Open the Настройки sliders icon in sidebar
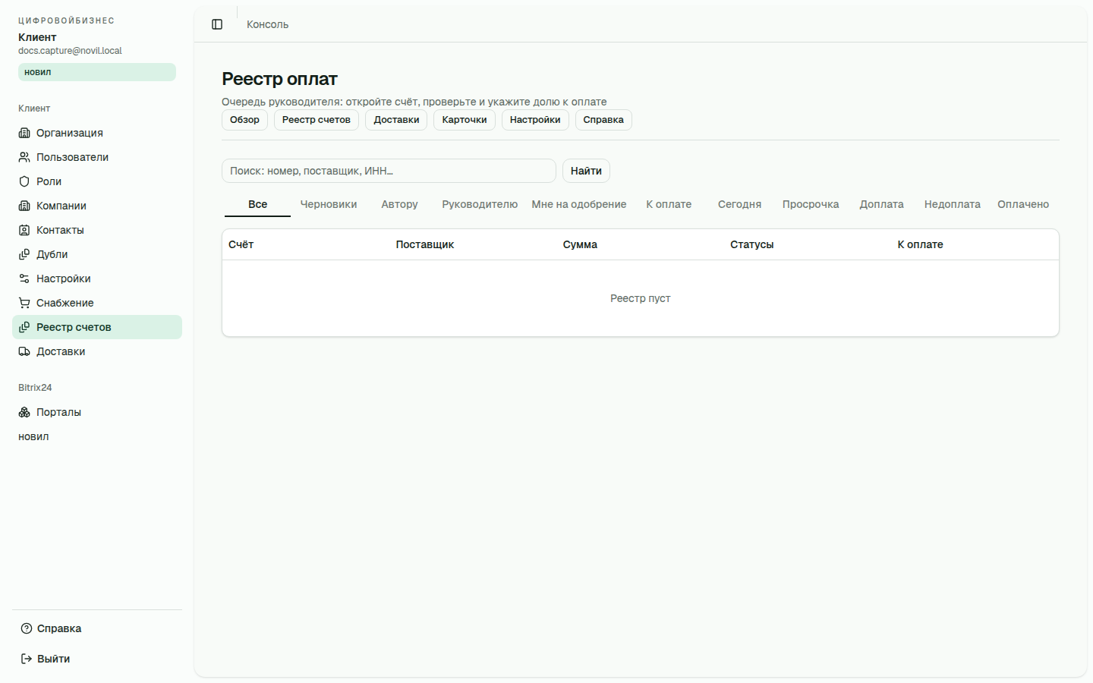Image resolution: width=1093 pixels, height=683 pixels. click(24, 279)
